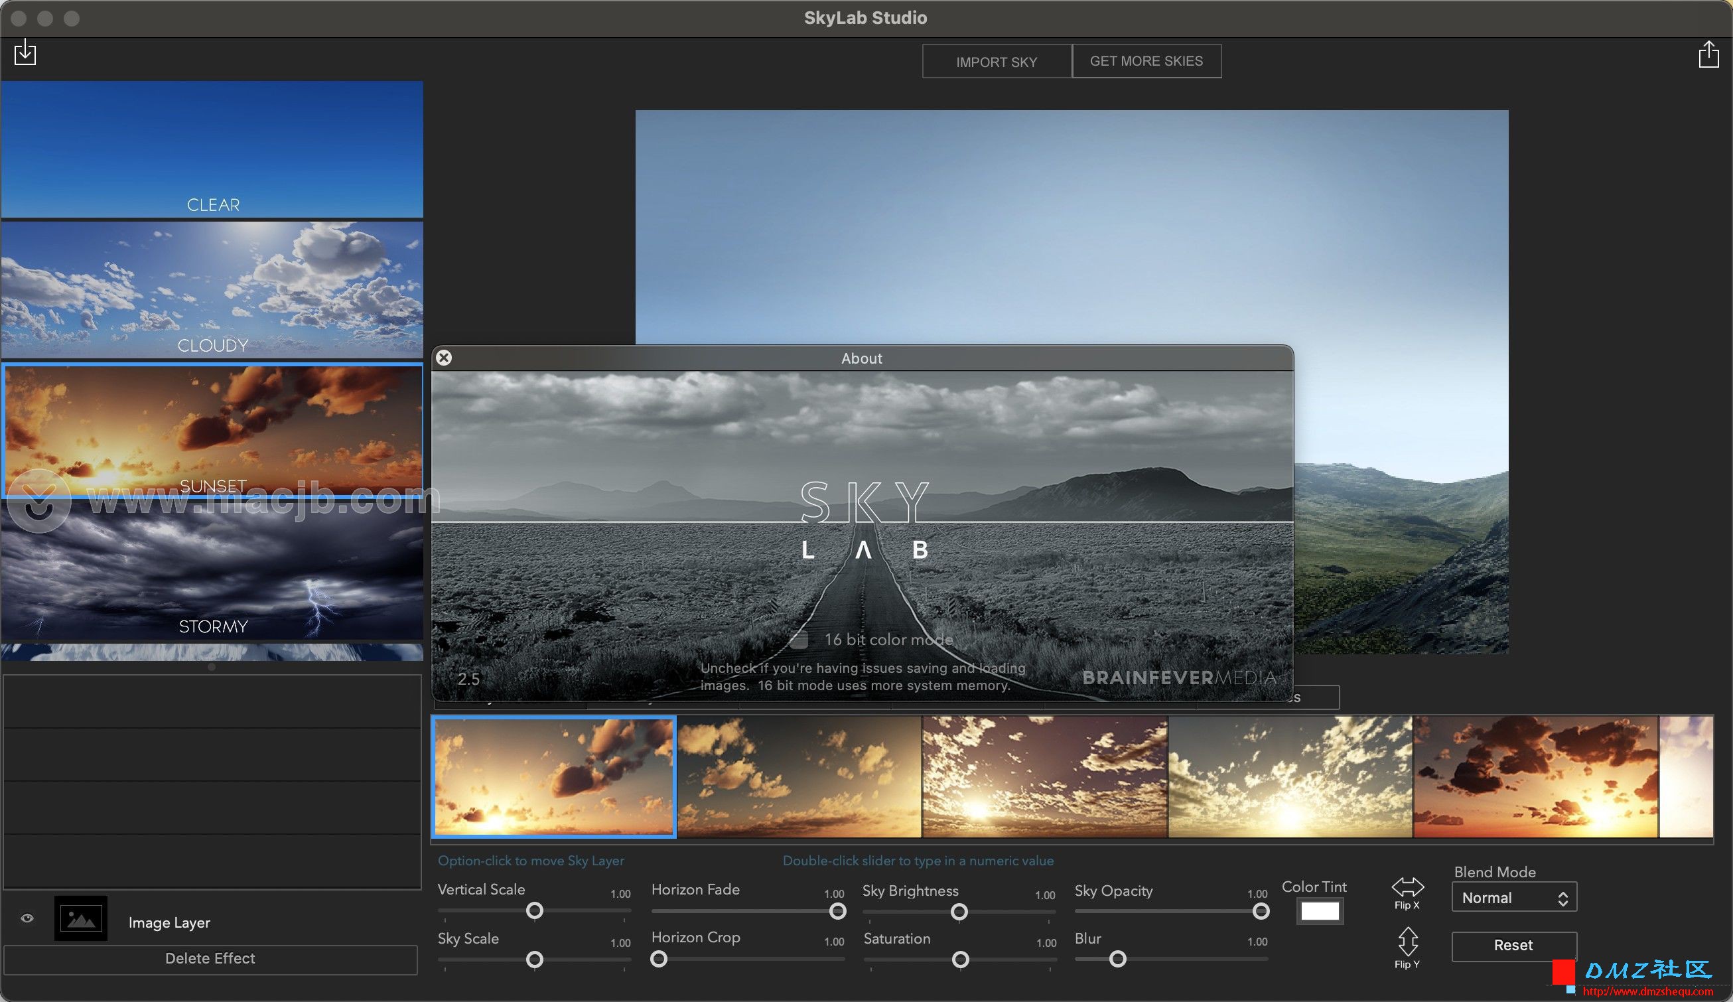The height and width of the screenshot is (1002, 1733).
Task: Click the Sky Opacity slider knob
Action: coord(1261,911)
